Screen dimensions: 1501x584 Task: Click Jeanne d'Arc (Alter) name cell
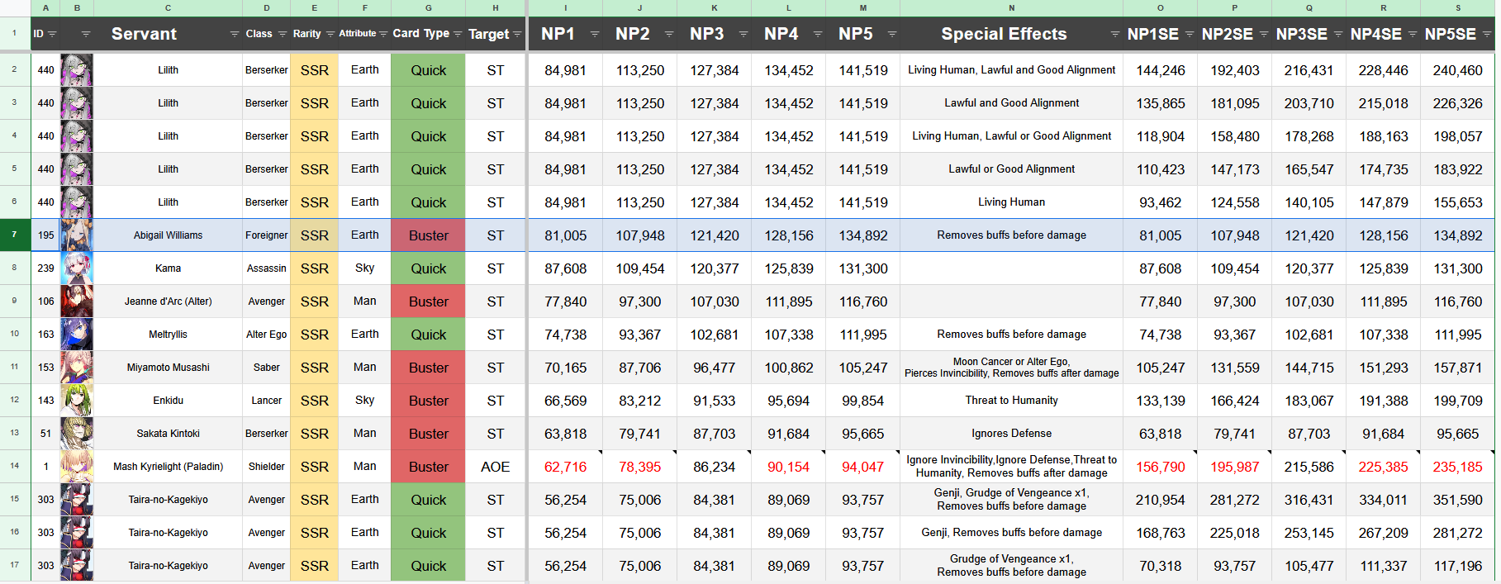[169, 301]
